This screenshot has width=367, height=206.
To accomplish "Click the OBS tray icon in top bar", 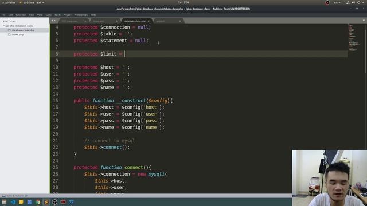I will pos(327,2).
